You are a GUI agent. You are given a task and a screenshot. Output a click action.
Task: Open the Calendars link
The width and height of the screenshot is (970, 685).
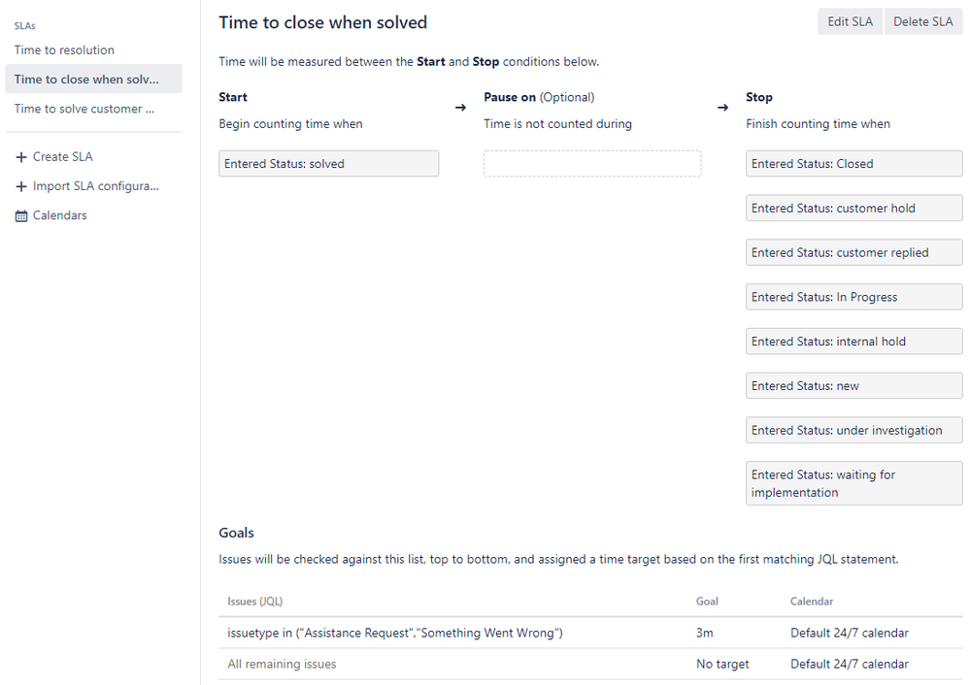59,215
